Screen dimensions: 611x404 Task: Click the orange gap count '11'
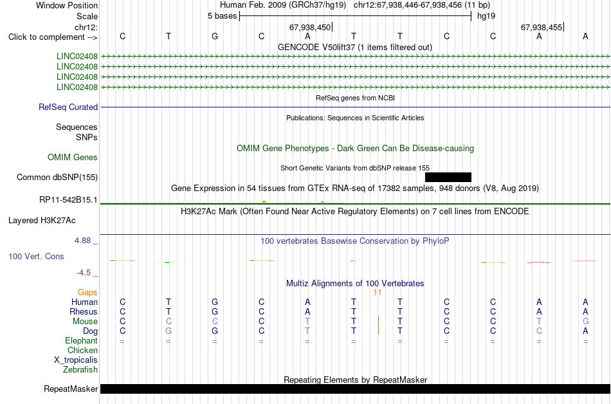click(x=377, y=293)
